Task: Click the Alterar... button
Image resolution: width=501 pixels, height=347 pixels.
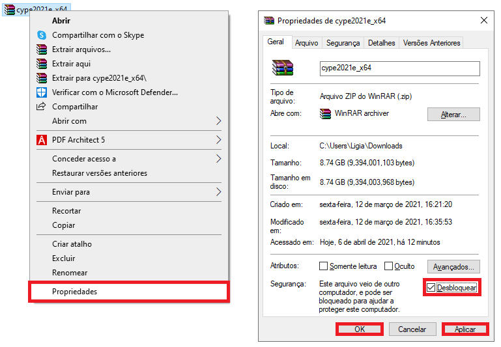Action: coord(453,115)
